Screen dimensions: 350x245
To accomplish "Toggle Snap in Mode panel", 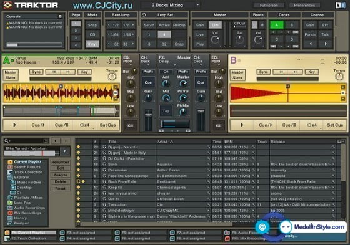I will tap(92, 25).
